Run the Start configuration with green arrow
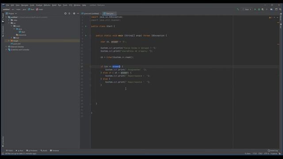This screenshot has height=159, width=283. 255,9
